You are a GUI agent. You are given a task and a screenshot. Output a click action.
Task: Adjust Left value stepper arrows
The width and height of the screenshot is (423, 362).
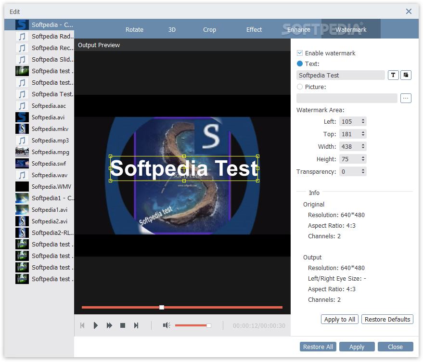click(363, 121)
